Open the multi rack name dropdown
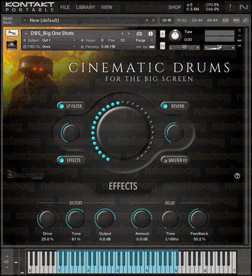Screen dimensions: 252x276 click(25, 20)
